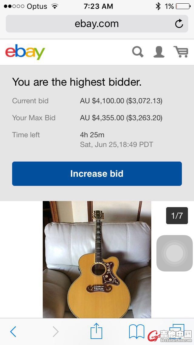Open Safari bookmarks book icon

pos(137,332)
